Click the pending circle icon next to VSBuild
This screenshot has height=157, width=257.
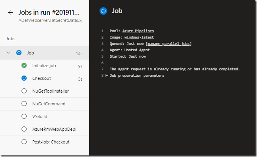pos(24,116)
